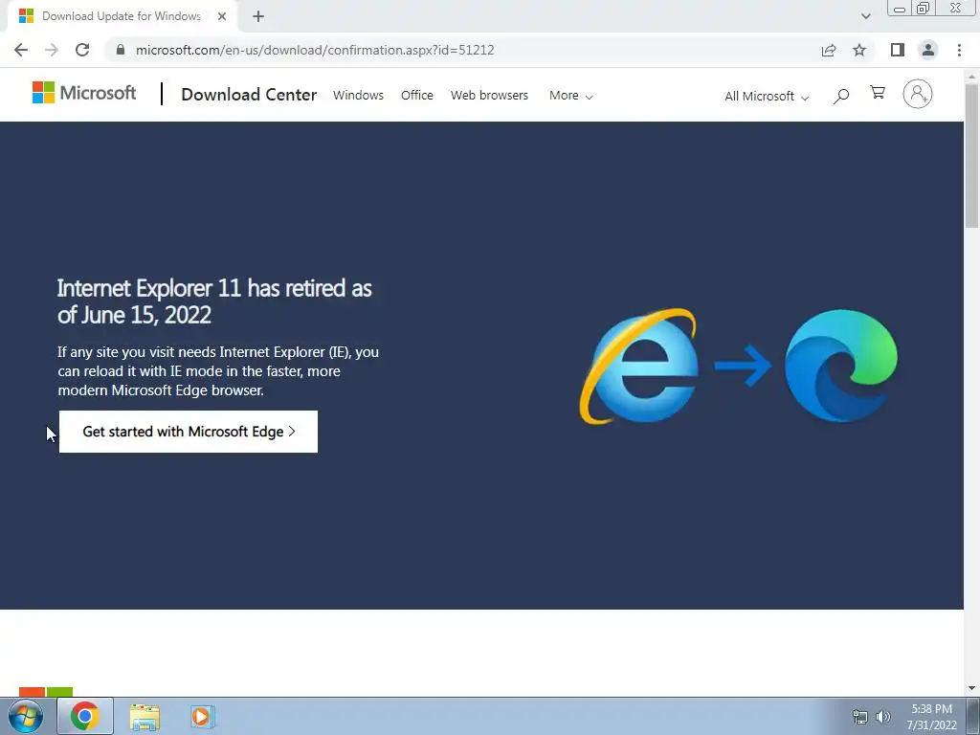Launch Windows Media Player from taskbar
This screenshot has width=980, height=735.
(203, 717)
